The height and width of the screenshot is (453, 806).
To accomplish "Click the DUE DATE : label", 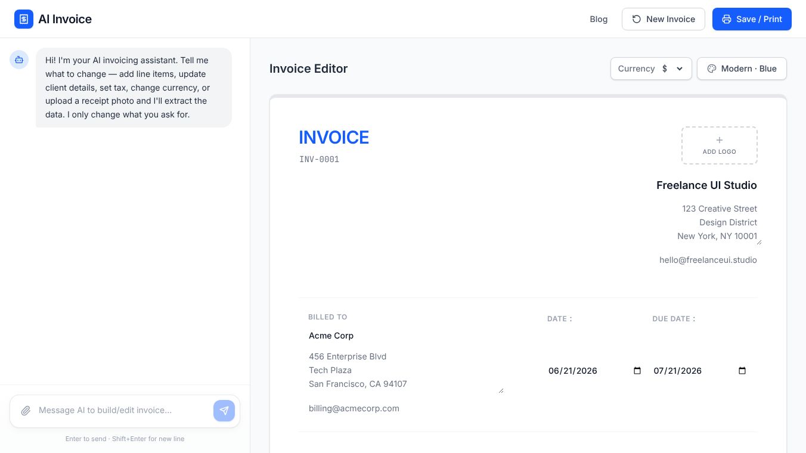I will click(x=674, y=319).
